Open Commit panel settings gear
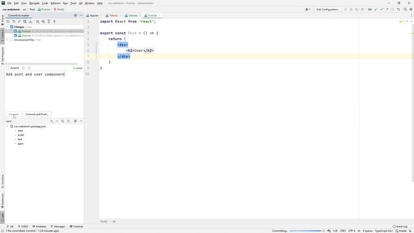Viewport: 414px width, 233px height. [76, 16]
